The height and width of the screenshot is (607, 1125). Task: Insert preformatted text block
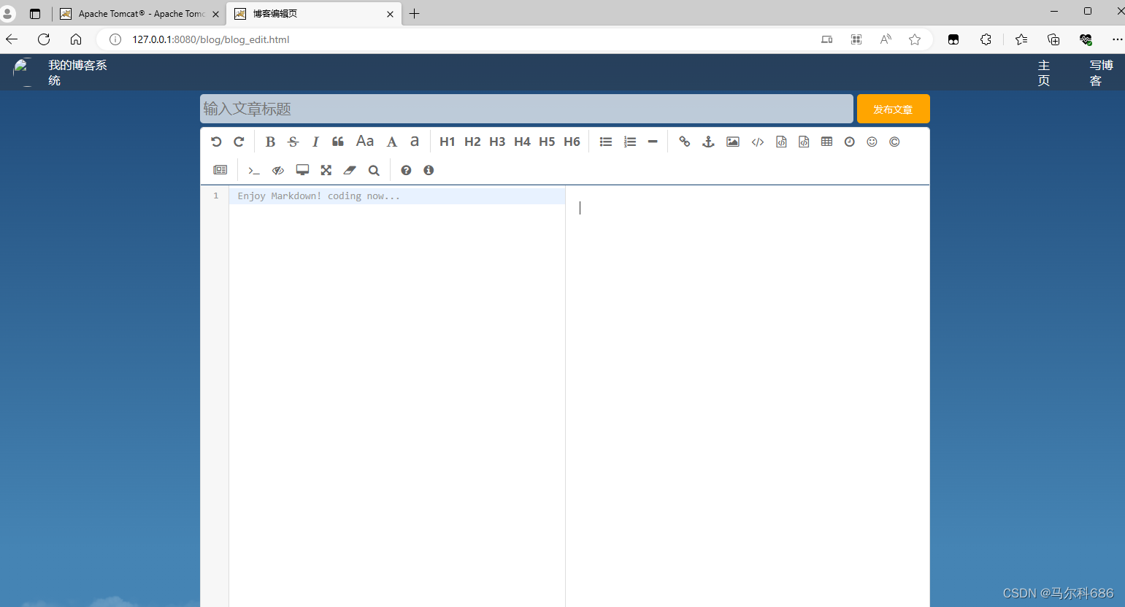pos(781,142)
